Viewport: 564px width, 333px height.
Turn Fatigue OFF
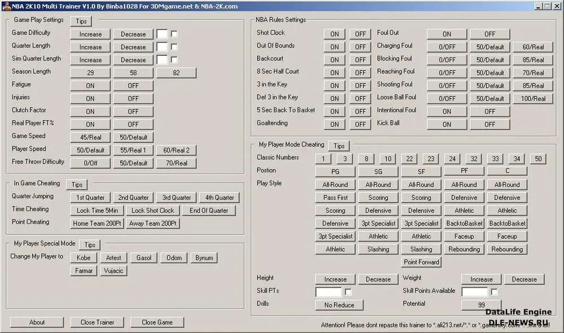[133, 86]
